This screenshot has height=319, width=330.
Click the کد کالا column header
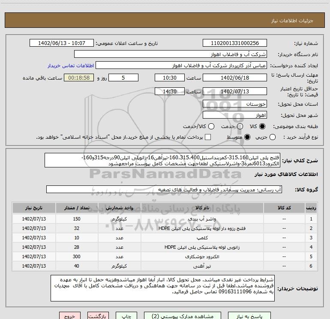[284, 208]
